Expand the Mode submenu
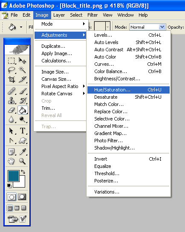 pyautogui.click(x=60, y=24)
